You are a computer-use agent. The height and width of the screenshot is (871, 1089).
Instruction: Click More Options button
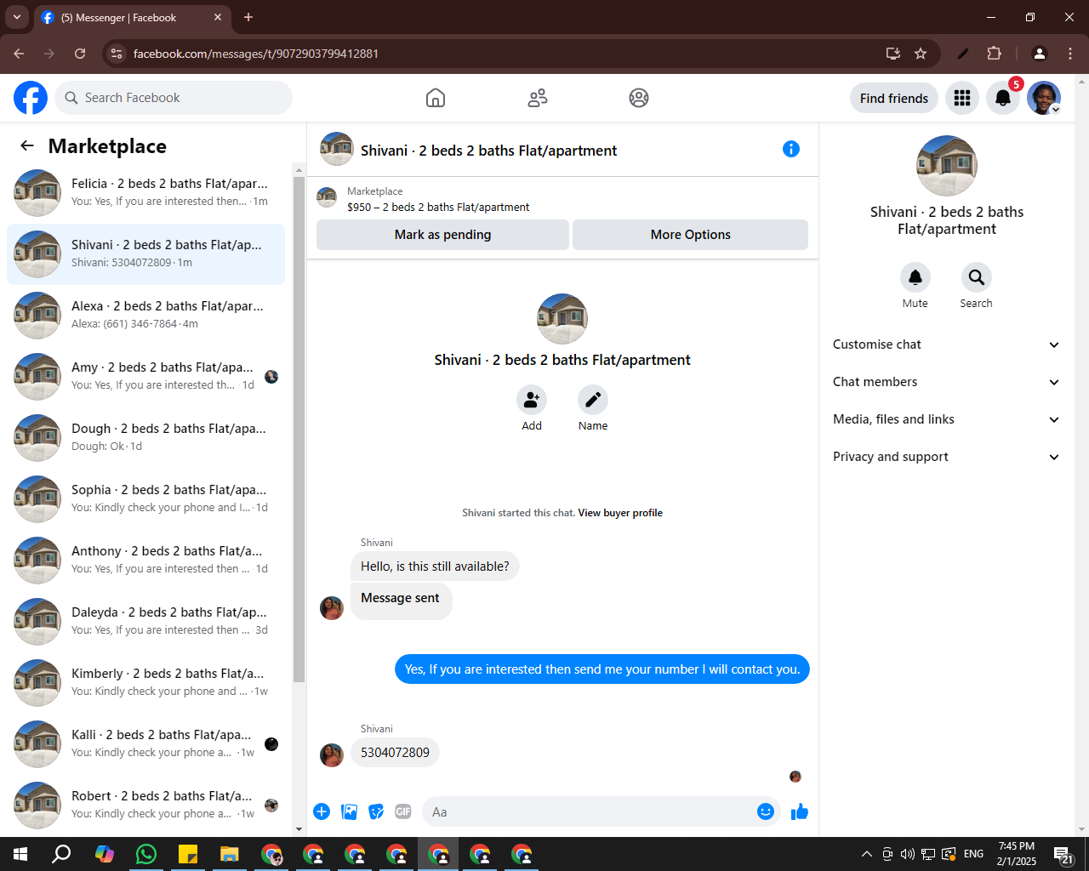click(690, 235)
